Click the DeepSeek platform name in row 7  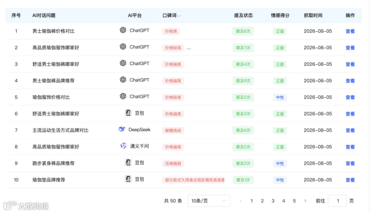(x=139, y=130)
